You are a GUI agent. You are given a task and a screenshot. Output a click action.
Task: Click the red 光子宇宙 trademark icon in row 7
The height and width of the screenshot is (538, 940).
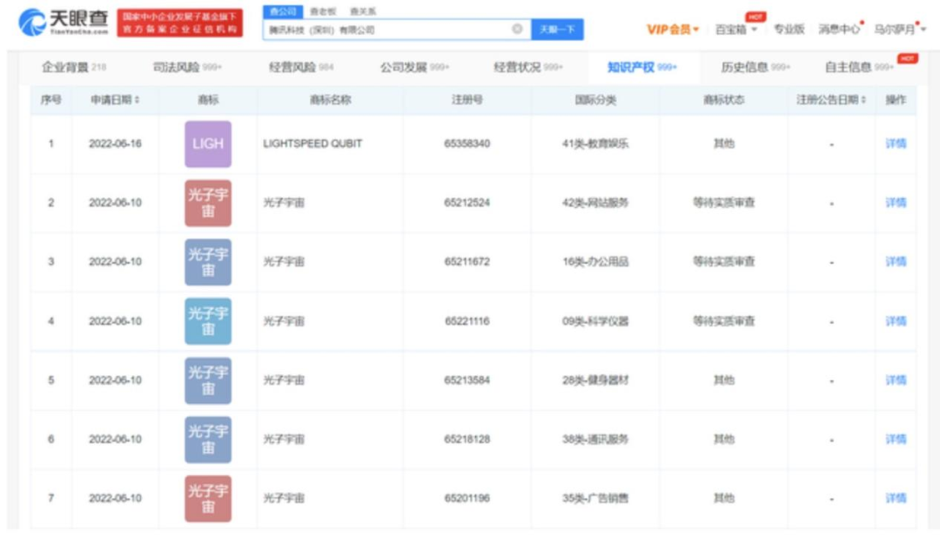(208, 498)
